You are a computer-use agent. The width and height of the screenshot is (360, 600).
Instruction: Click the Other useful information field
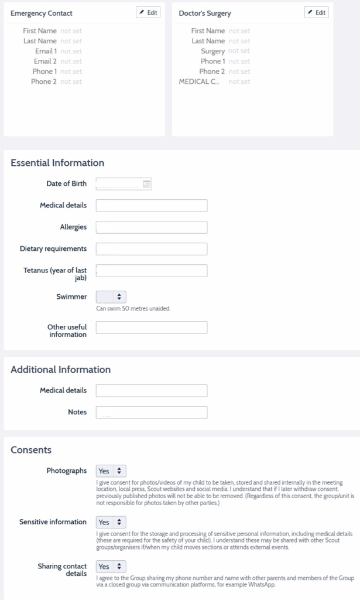pyautogui.click(x=152, y=328)
